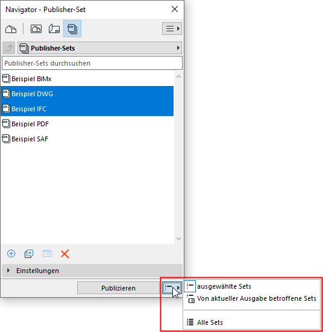Select the Beispiel PDF set

pos(87,124)
